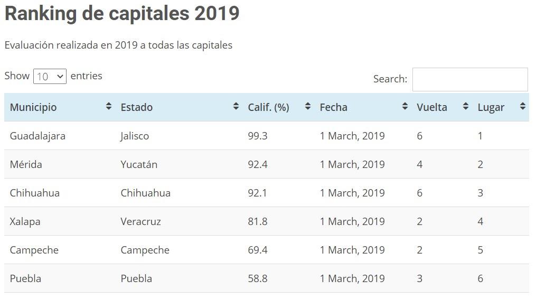Sort by Estado using its arrow icon
Viewport: 536px width, 299px height.
tap(236, 107)
